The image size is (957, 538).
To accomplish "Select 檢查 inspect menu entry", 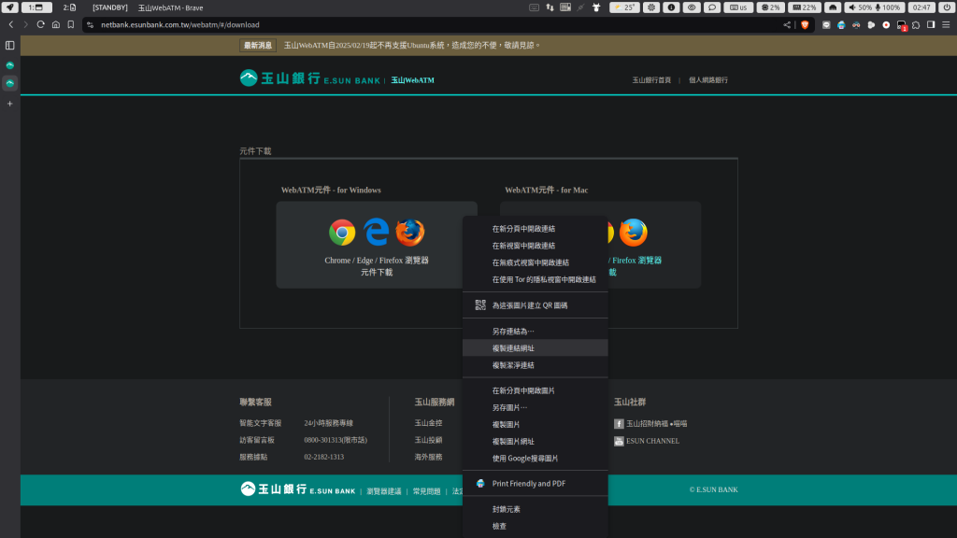I will (x=536, y=527).
